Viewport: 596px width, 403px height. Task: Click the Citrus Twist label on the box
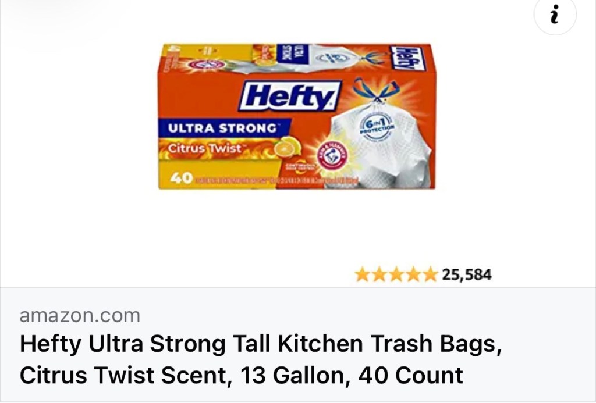pos(205,148)
